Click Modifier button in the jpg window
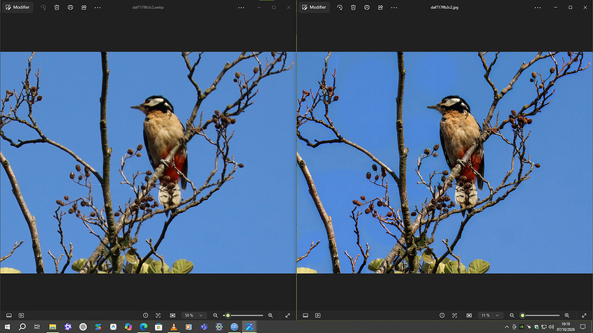 314,7
